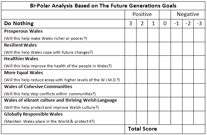Select the Do Nothing row label
This screenshot has width=207, height=135.
pyautogui.click(x=19, y=23)
